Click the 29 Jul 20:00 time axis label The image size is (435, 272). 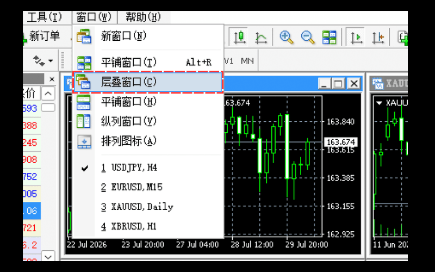point(307,244)
